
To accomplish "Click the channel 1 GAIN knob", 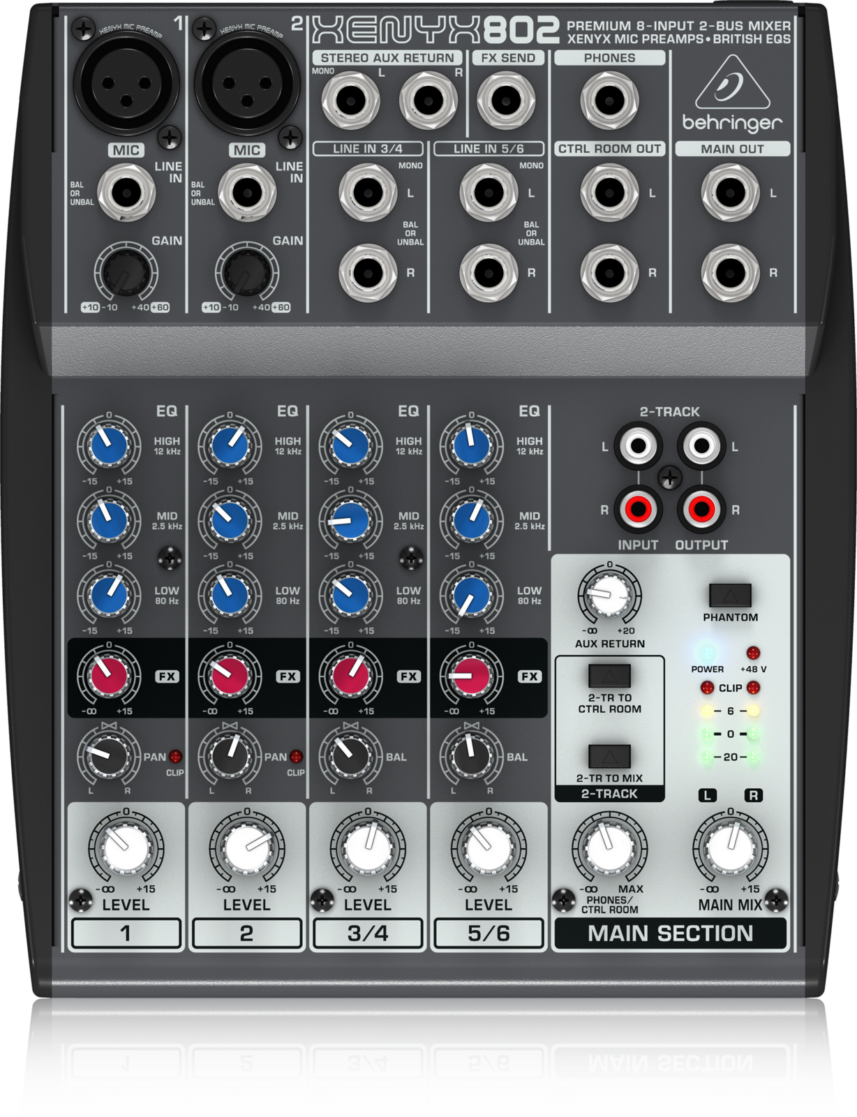I will (126, 272).
